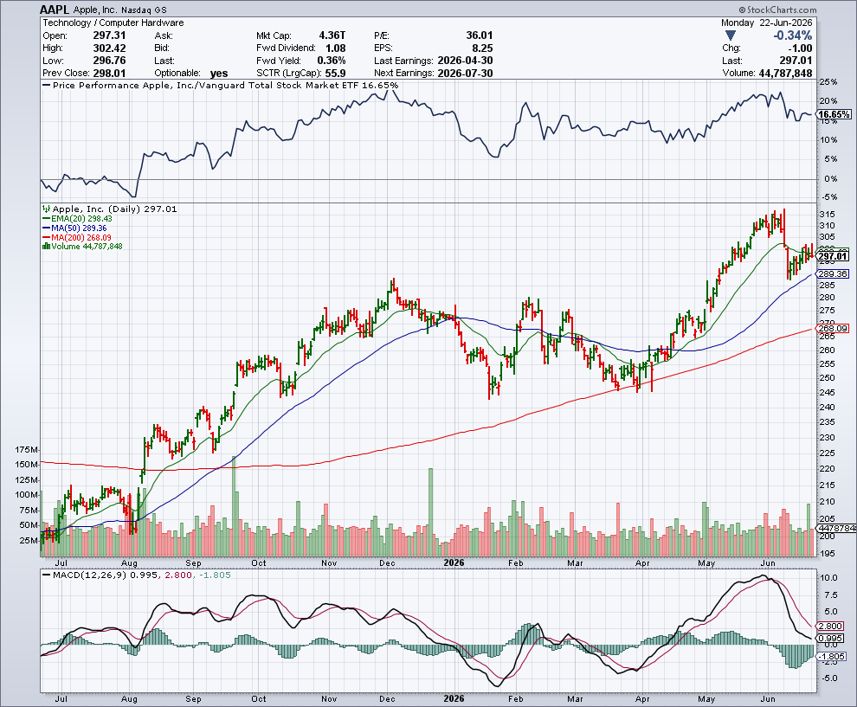The width and height of the screenshot is (857, 707).
Task: Click the 'Bid:' label
Action: [162, 48]
